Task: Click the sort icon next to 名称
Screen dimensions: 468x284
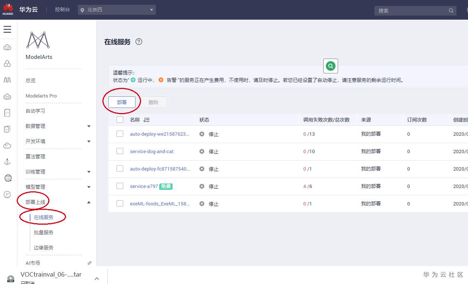Action: click(146, 120)
